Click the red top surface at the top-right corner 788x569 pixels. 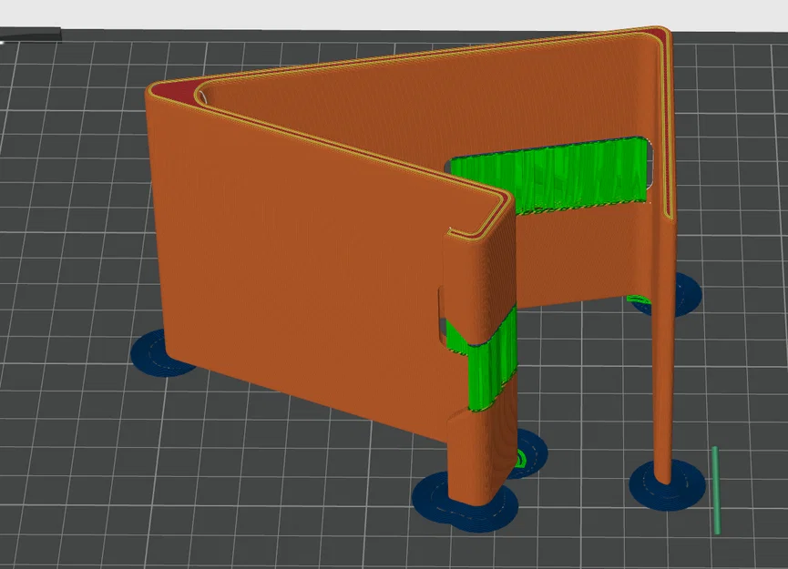(x=661, y=36)
